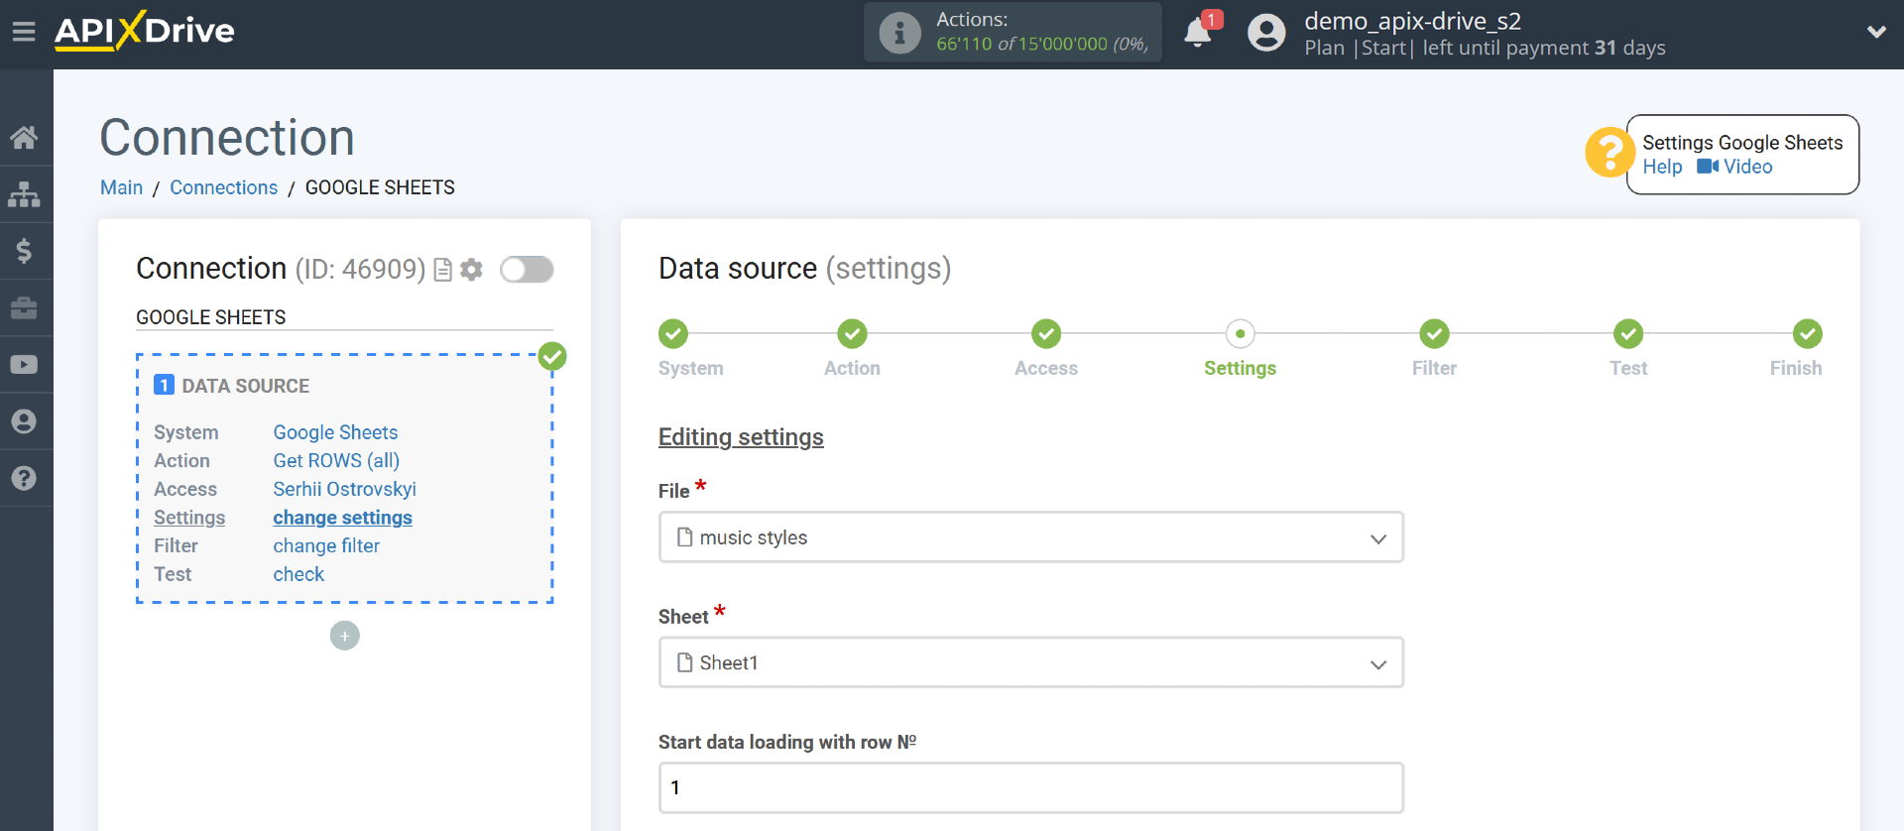Image resolution: width=1904 pixels, height=831 pixels.
Task: Open the briefcase sidebar icon
Action: coord(24,308)
